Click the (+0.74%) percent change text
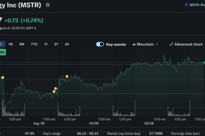 [32, 20]
